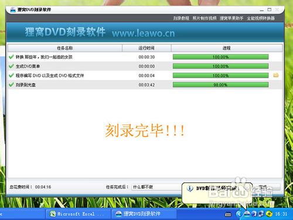This screenshot has width=293, height=220.
Task: Minimize the DVD burner window
Action: 262,10
